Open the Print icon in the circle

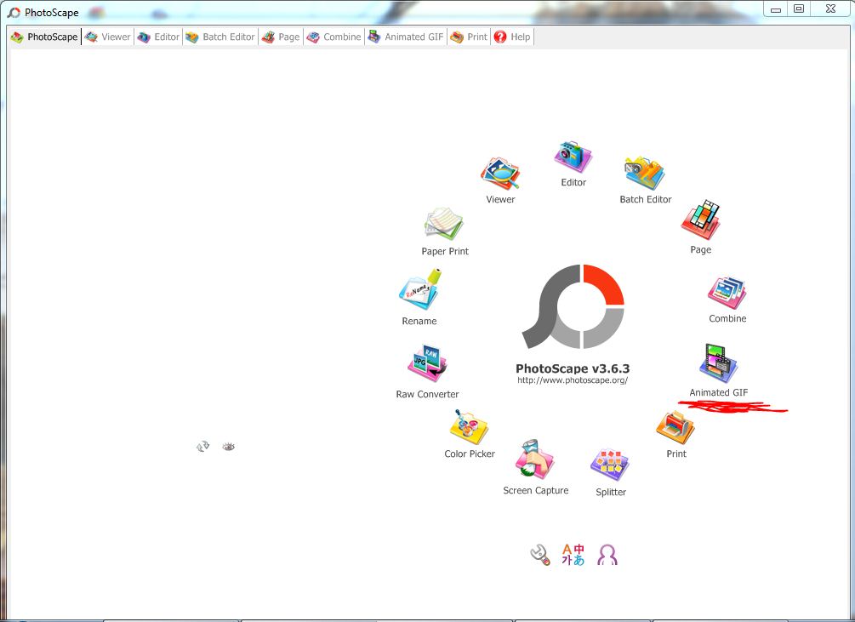coord(675,427)
